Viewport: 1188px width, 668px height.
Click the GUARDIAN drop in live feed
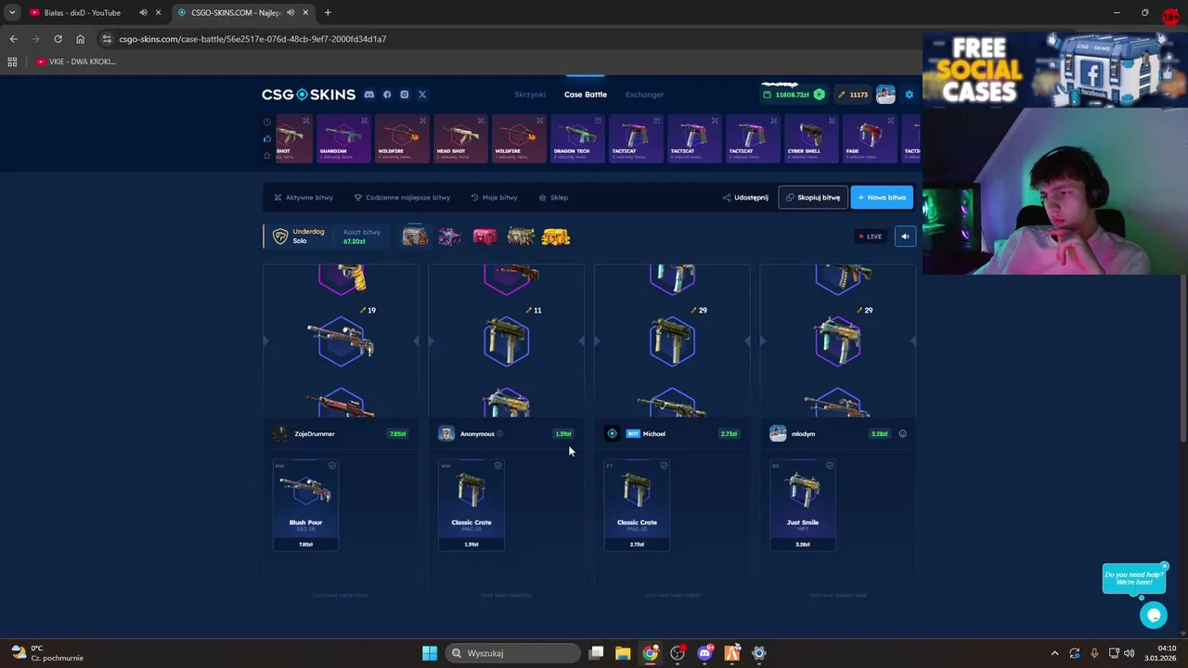coord(342,138)
